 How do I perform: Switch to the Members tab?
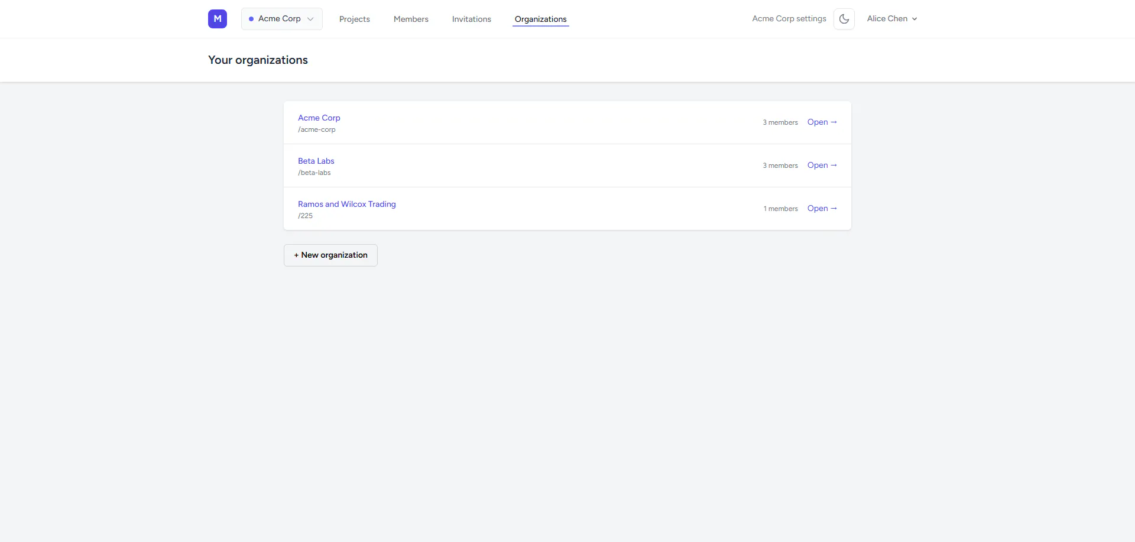[x=411, y=19]
